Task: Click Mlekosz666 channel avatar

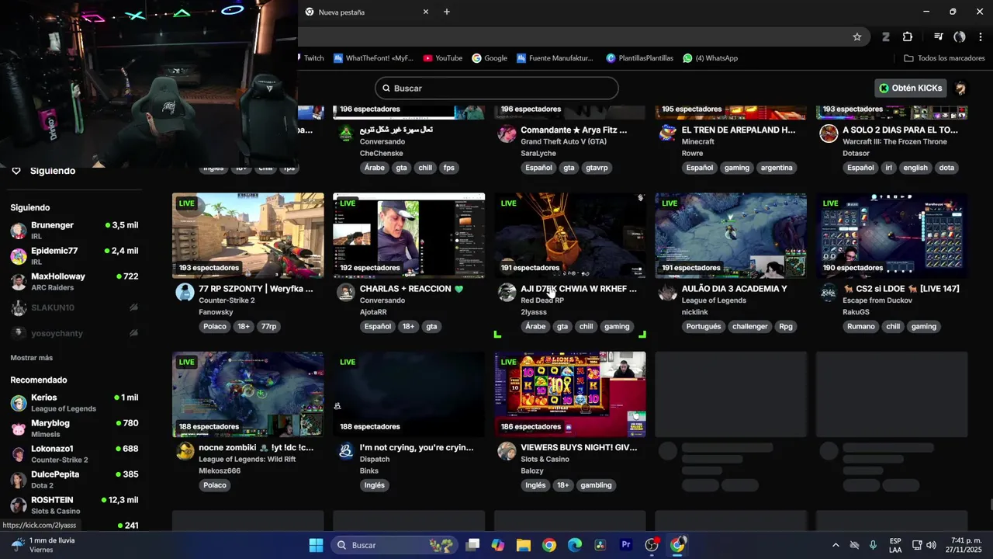Action: tap(185, 451)
